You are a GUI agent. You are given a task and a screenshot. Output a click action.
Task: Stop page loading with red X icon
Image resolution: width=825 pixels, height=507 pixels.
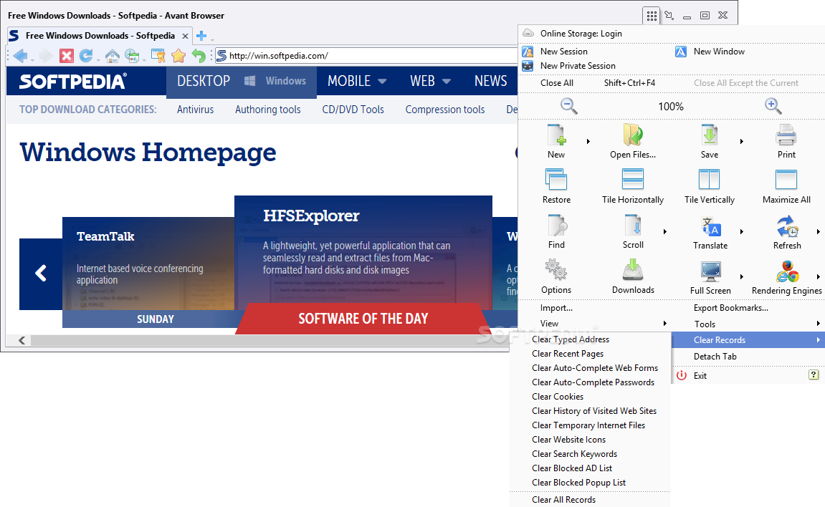66,56
